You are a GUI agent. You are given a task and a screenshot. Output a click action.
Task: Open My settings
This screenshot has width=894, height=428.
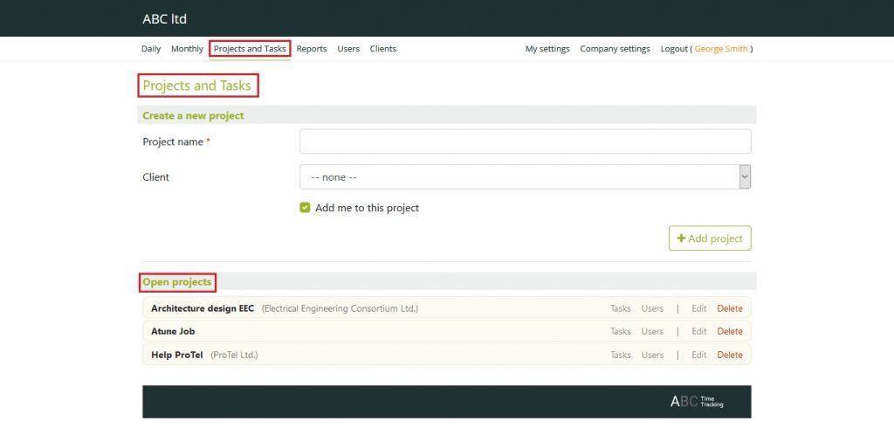pyautogui.click(x=547, y=49)
